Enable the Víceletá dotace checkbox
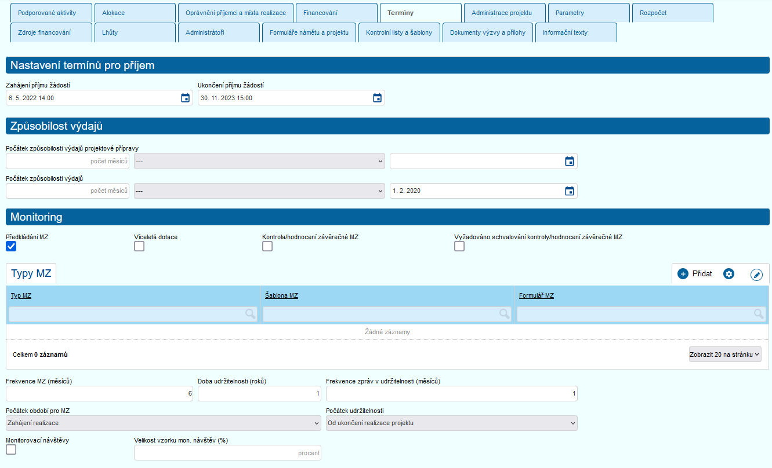772x468 pixels. click(x=139, y=246)
